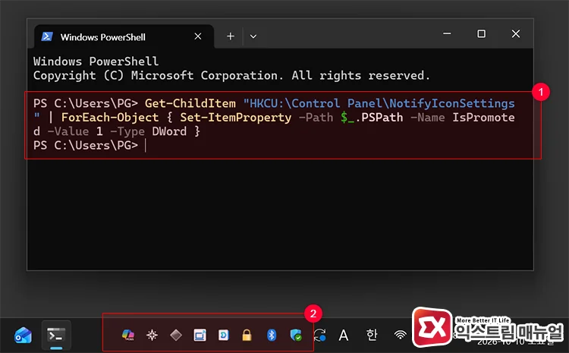The image size is (569, 353).
Task: Maximize the PowerShell window
Action: 481,33
